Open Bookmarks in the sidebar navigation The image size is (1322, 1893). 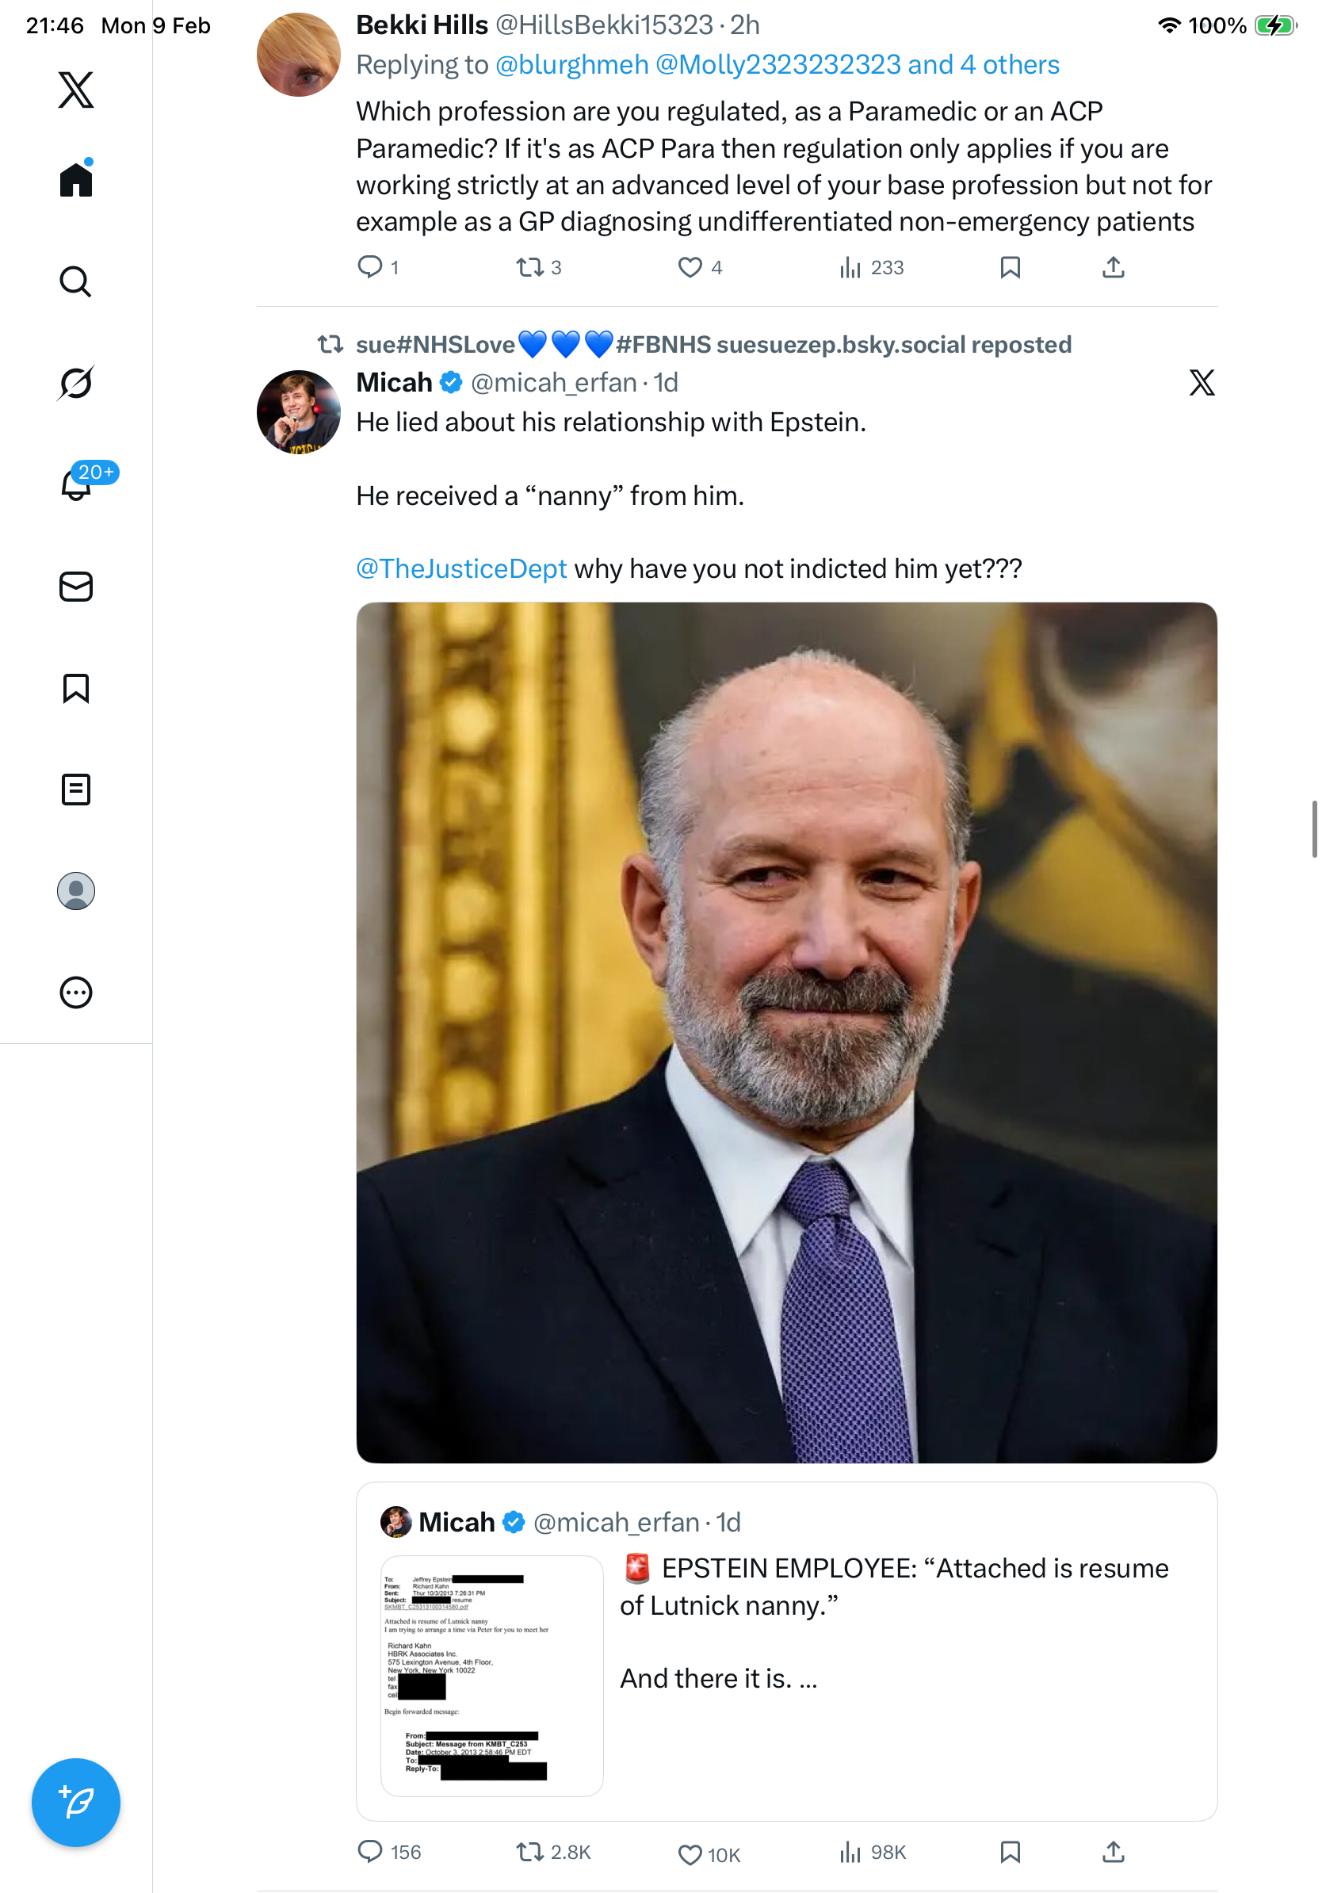[x=76, y=688]
